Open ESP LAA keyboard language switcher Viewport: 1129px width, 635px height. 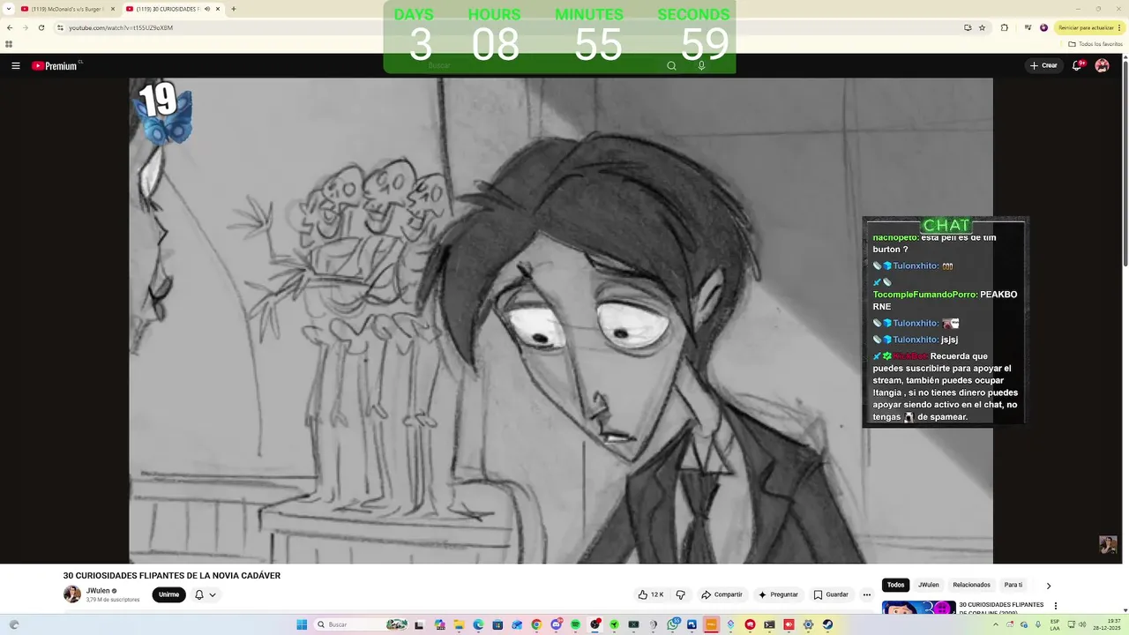click(1055, 624)
